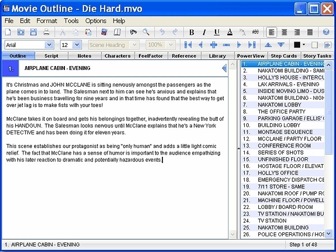The height and width of the screenshot is (252, 336).
Task: Open the thesaurus open-book icon
Action: (117, 32)
